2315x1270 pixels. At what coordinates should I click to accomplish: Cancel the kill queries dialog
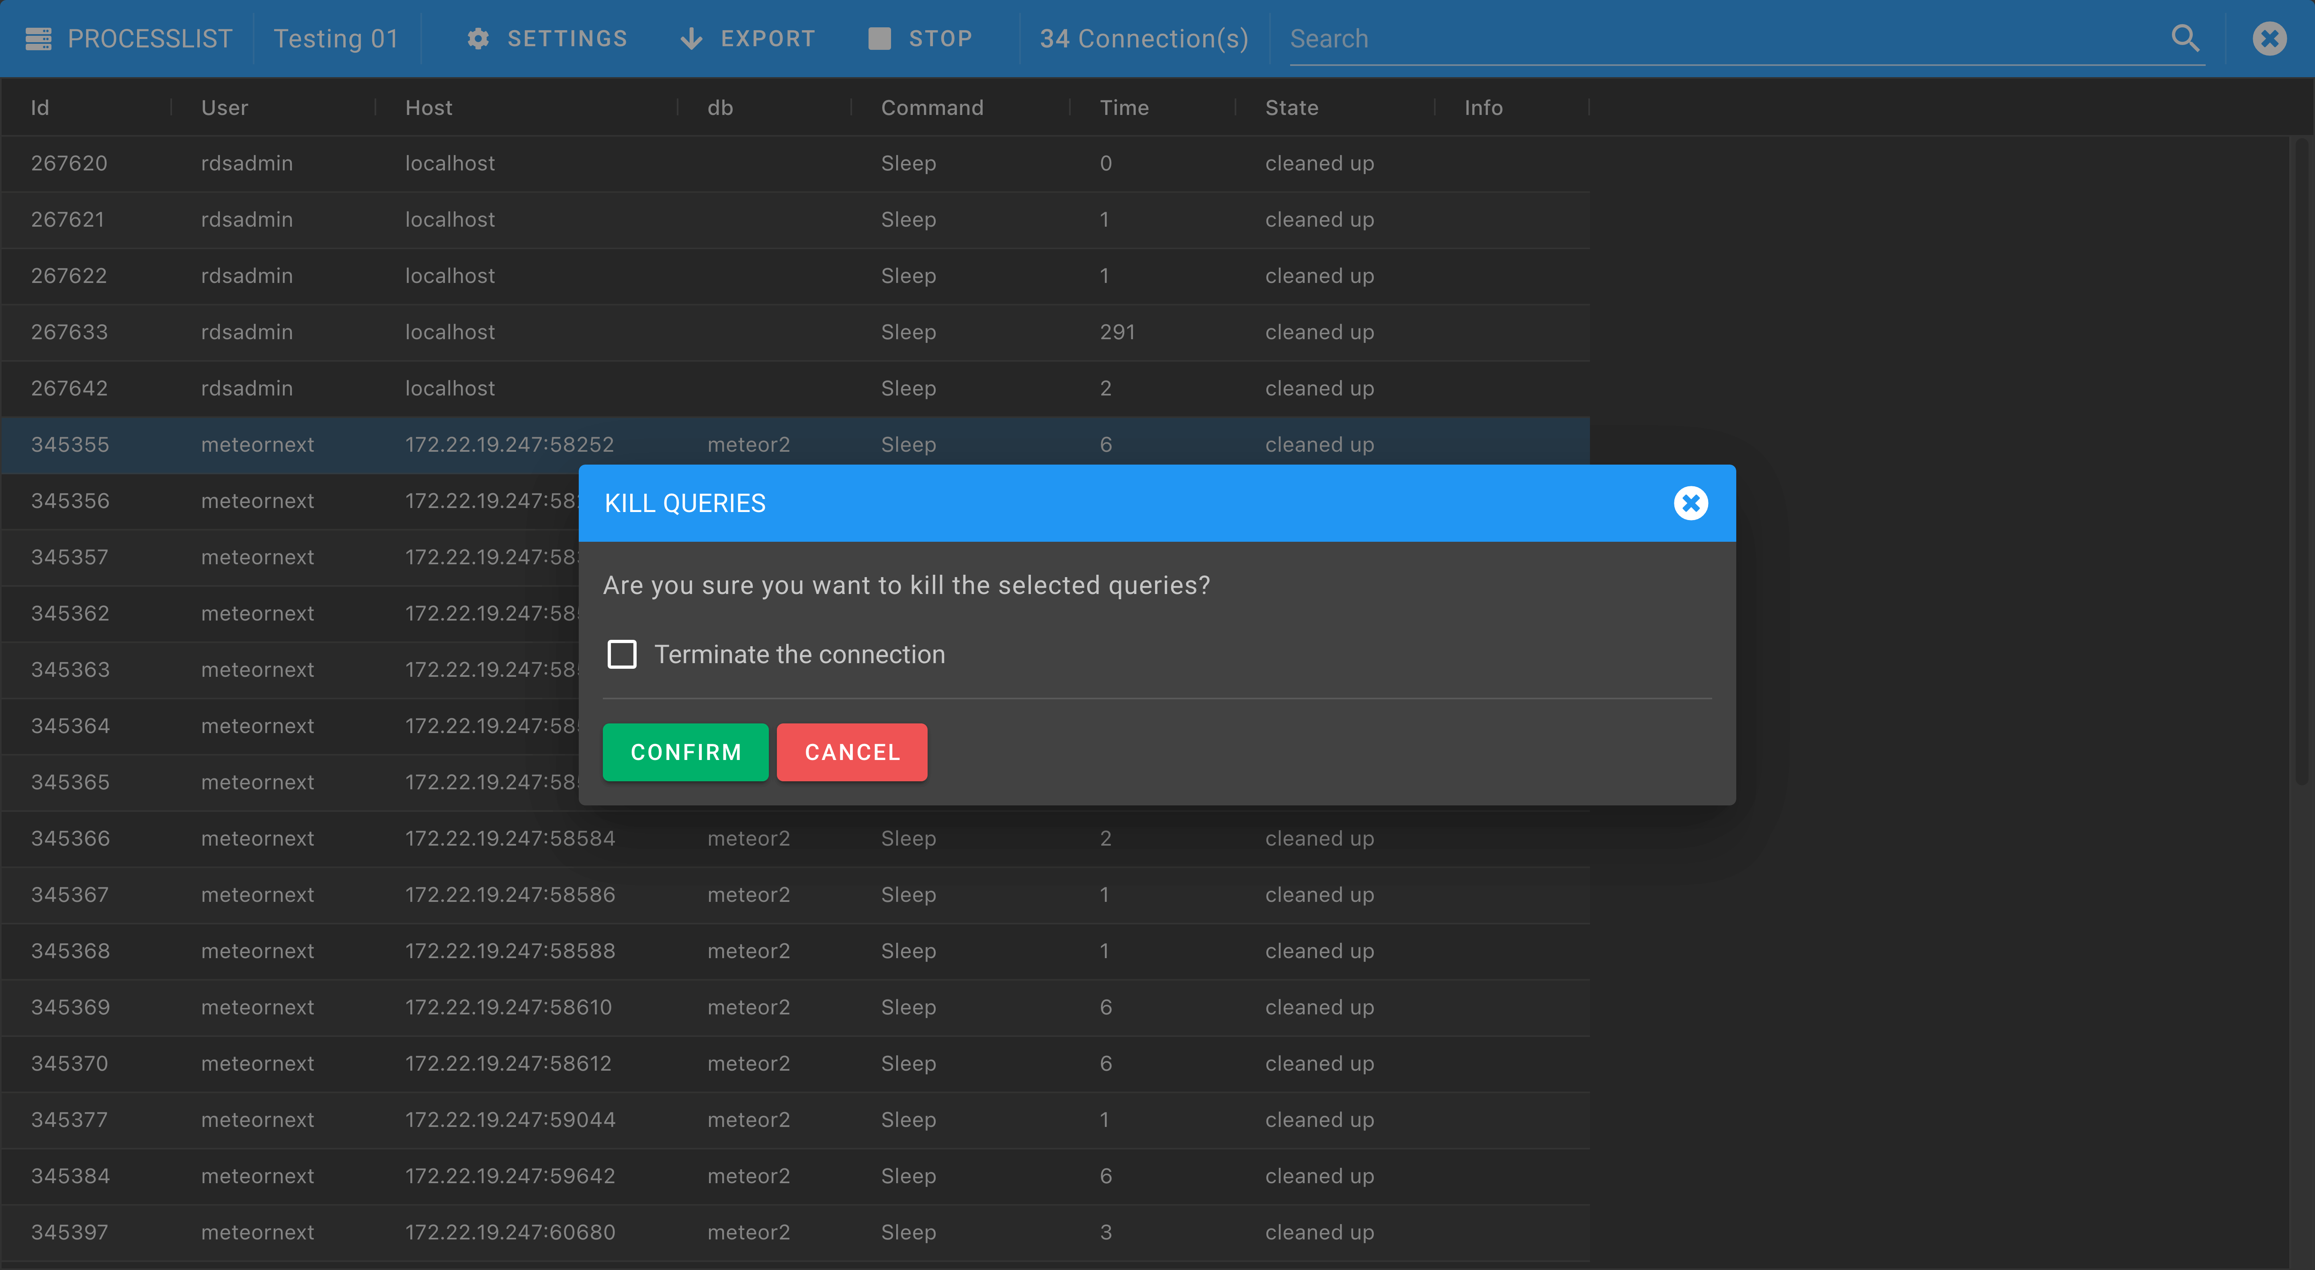coord(852,752)
